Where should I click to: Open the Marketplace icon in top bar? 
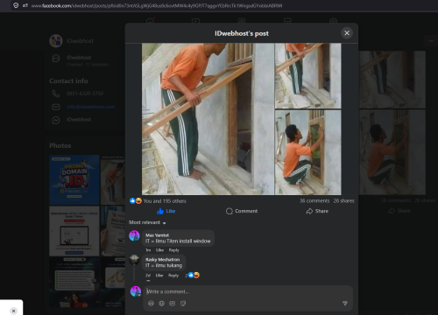(x=287, y=20)
